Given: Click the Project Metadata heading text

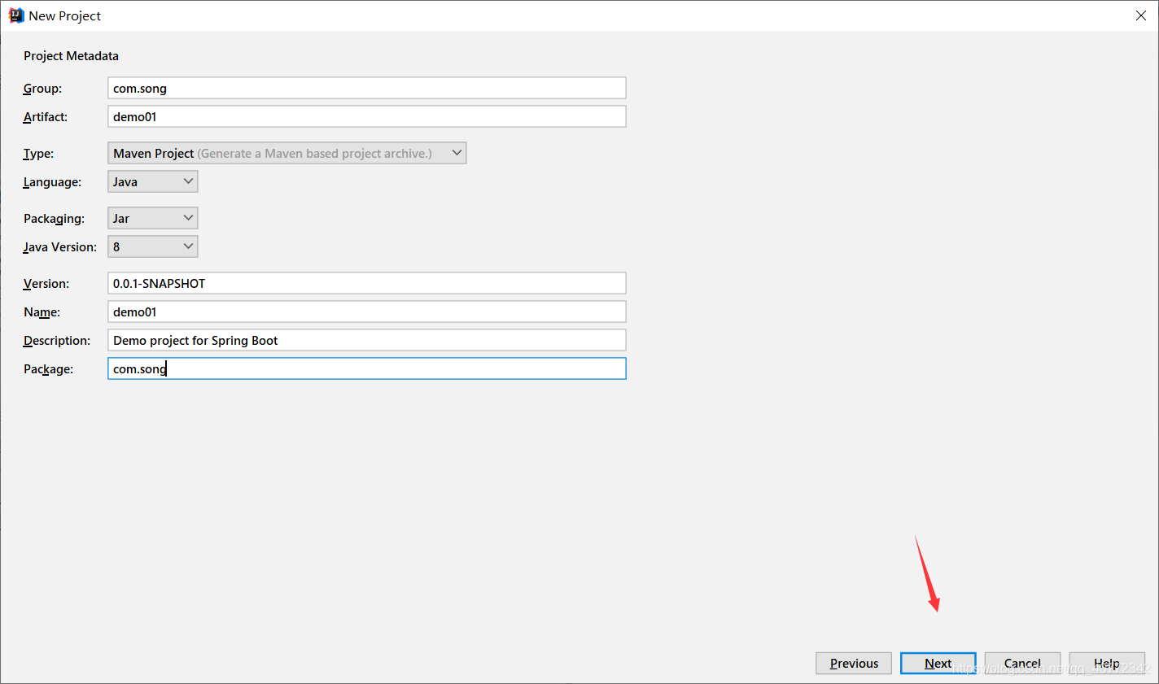Looking at the screenshot, I should 71,56.
